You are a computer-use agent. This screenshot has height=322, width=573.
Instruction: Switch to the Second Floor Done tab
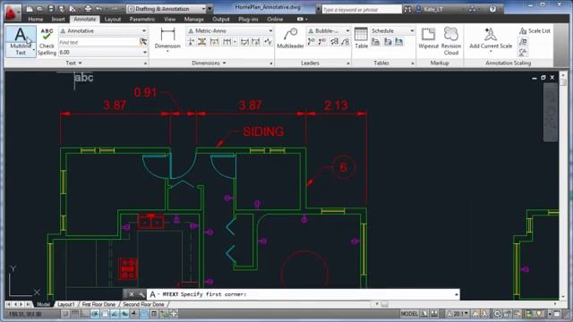(143, 304)
